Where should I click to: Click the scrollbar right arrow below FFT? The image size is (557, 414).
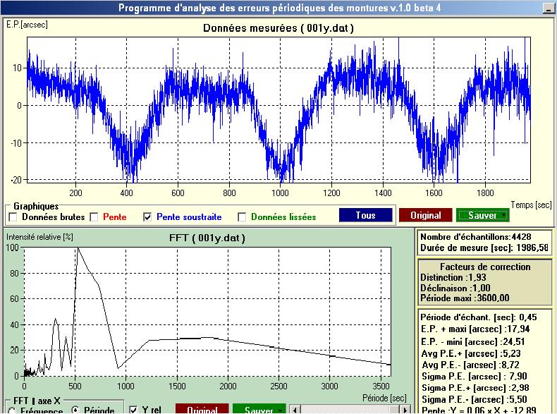click(405, 410)
